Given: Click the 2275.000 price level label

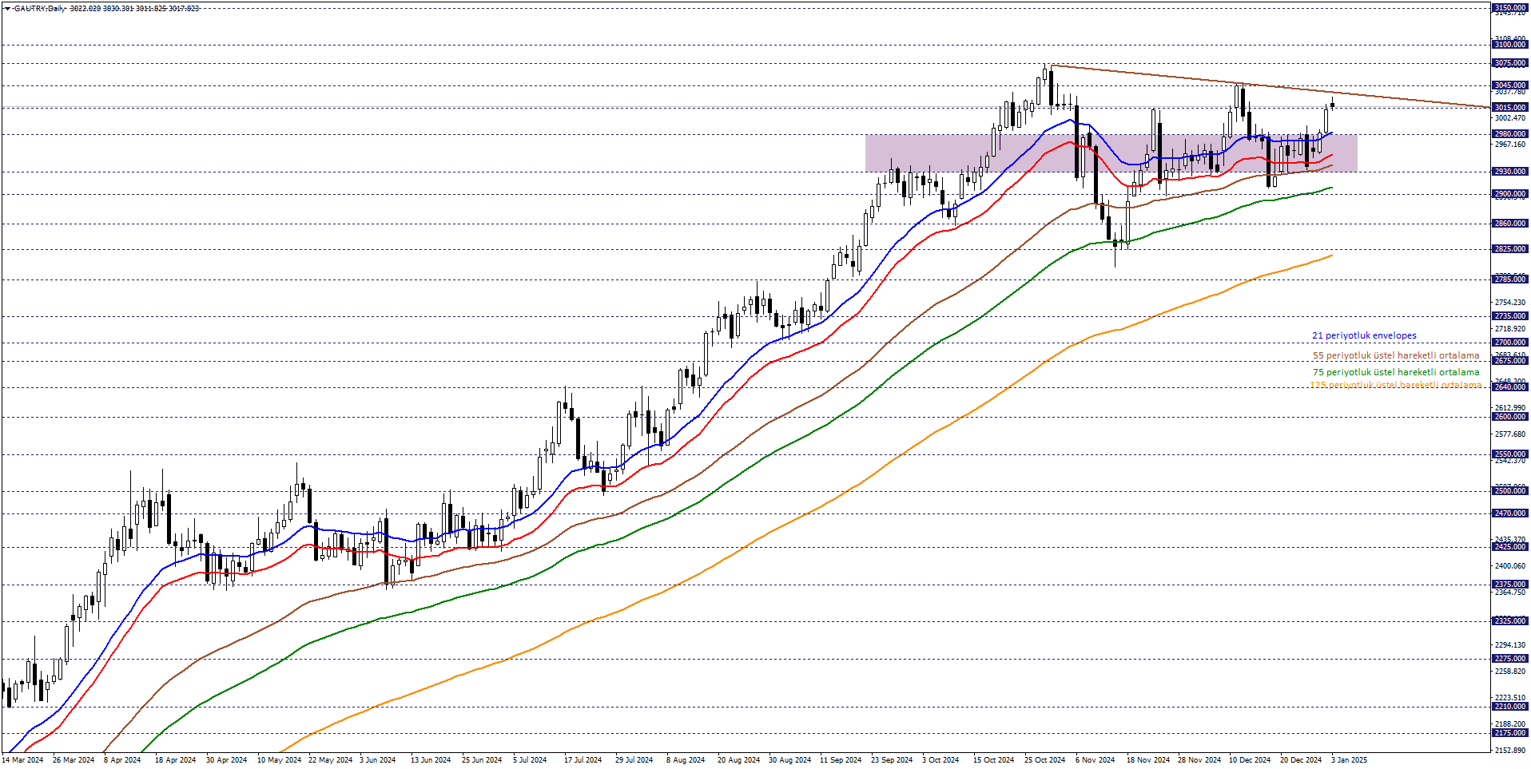Looking at the screenshot, I should coord(1510,659).
